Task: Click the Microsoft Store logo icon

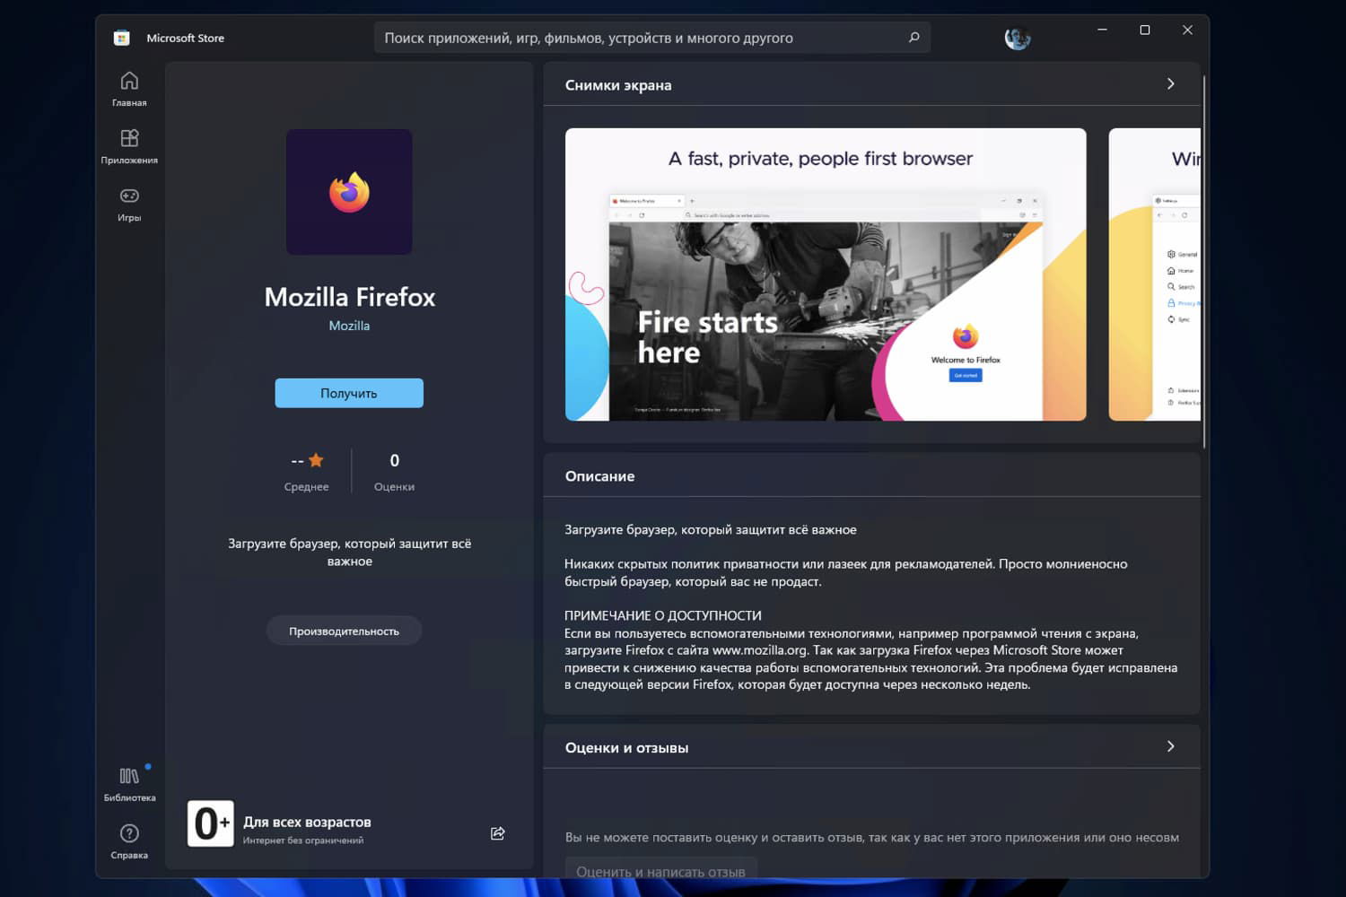Action: (122, 38)
